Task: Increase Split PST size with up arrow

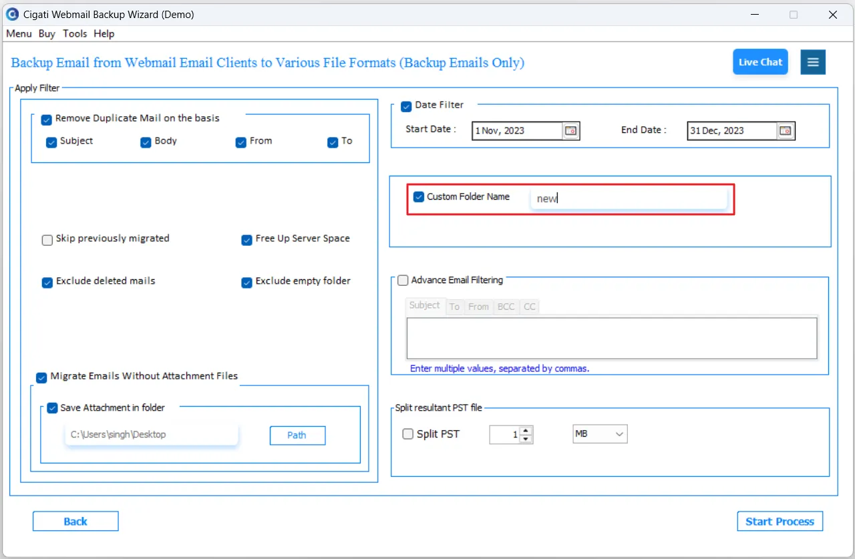Action: pyautogui.click(x=526, y=430)
